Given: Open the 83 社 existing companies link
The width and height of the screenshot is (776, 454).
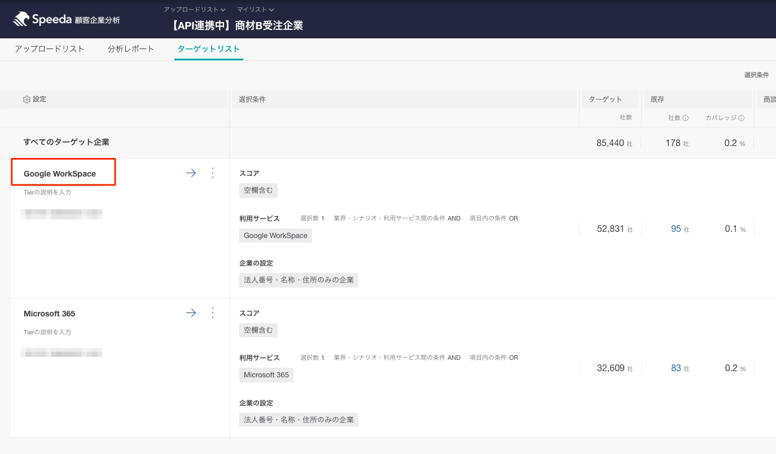Looking at the screenshot, I should [x=676, y=368].
